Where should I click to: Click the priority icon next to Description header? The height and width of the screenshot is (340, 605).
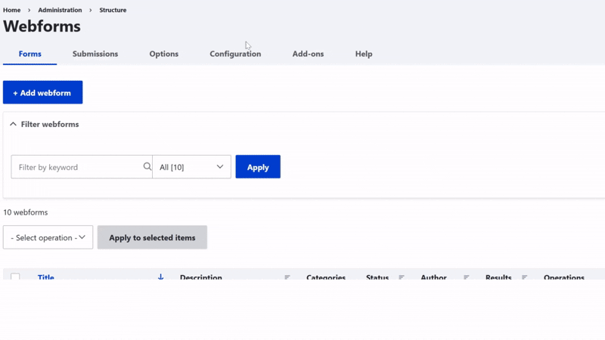tap(287, 277)
